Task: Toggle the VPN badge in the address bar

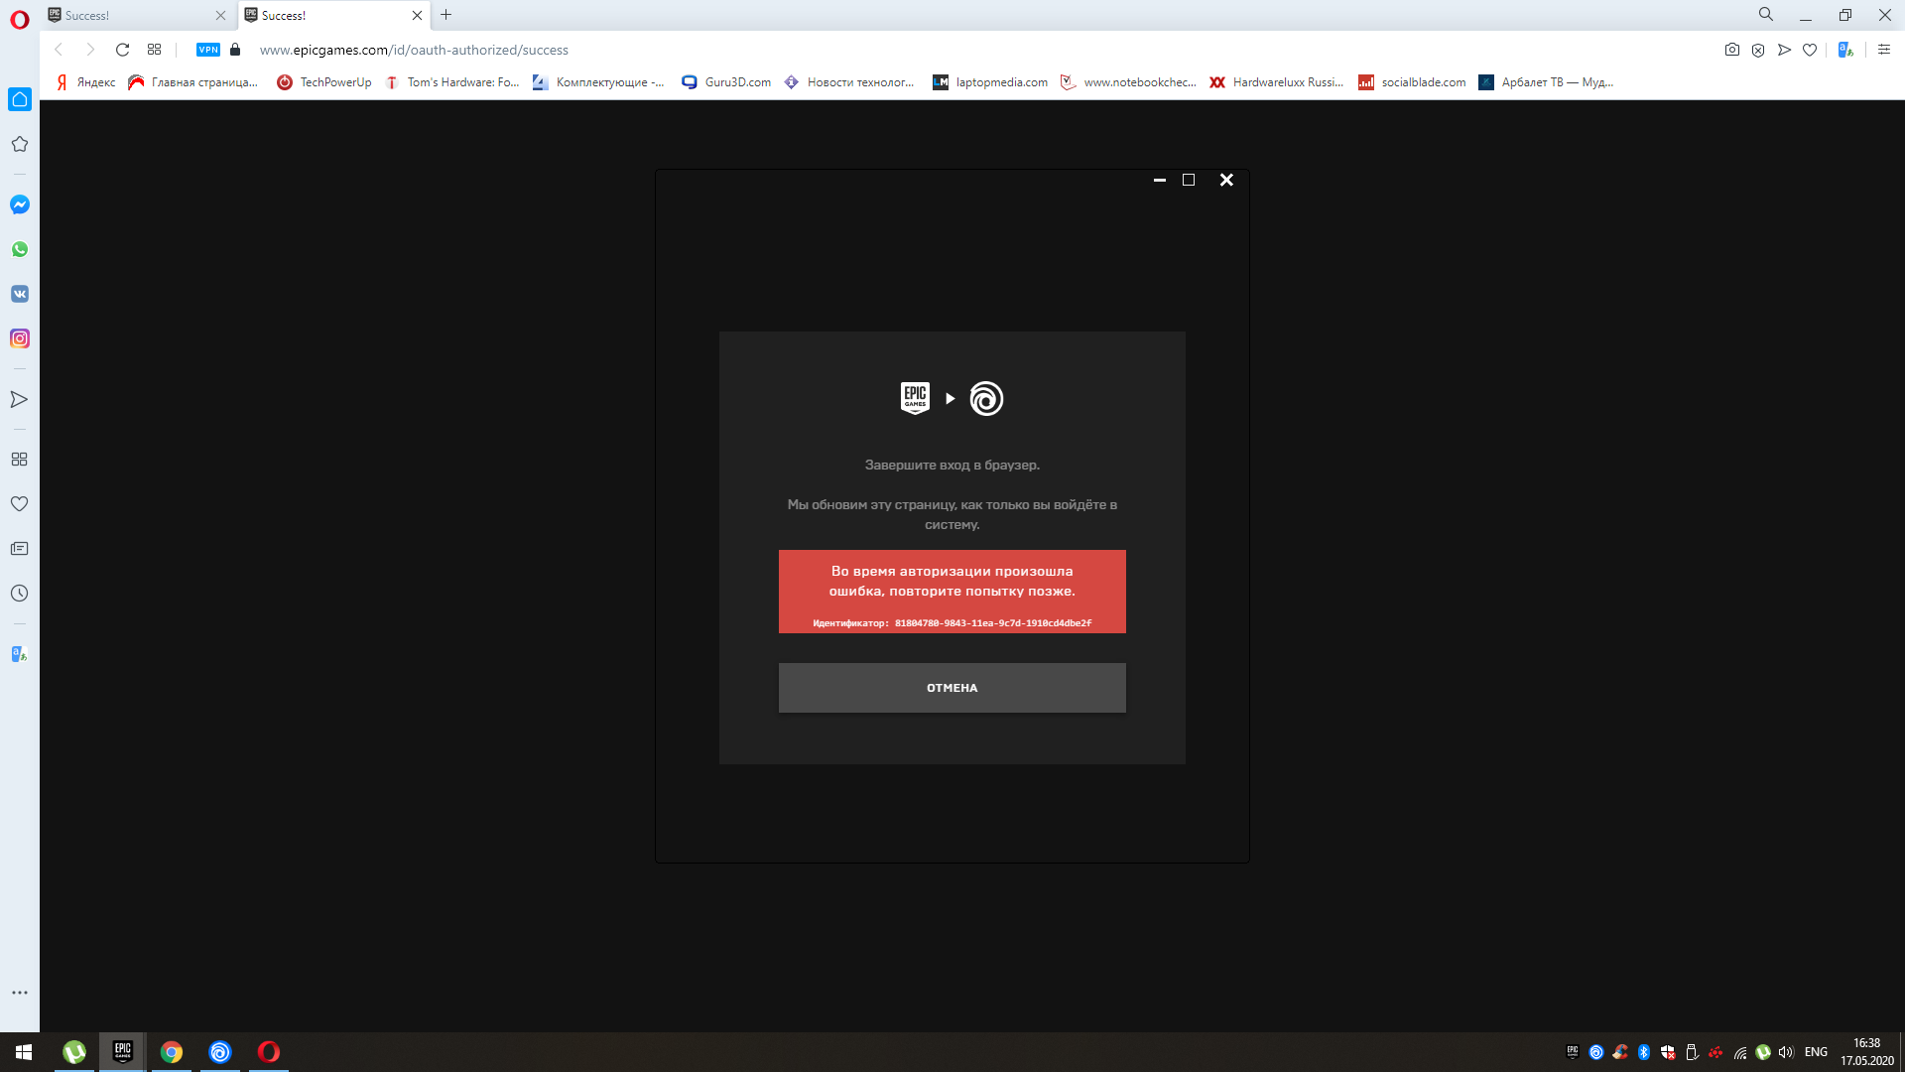Action: pos(208,50)
